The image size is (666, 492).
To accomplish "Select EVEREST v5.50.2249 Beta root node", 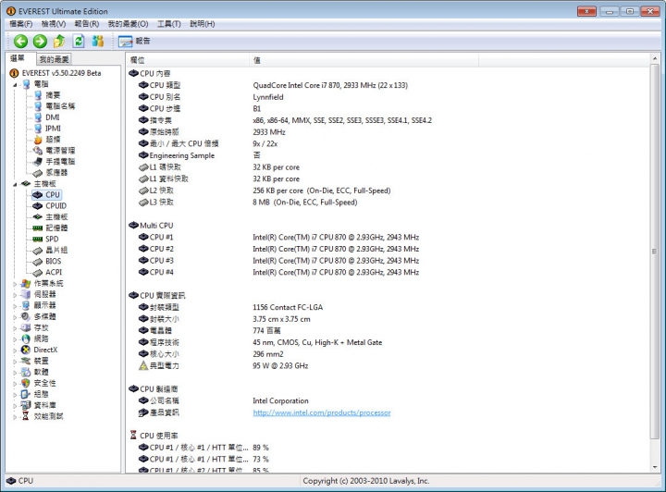I will (x=61, y=73).
